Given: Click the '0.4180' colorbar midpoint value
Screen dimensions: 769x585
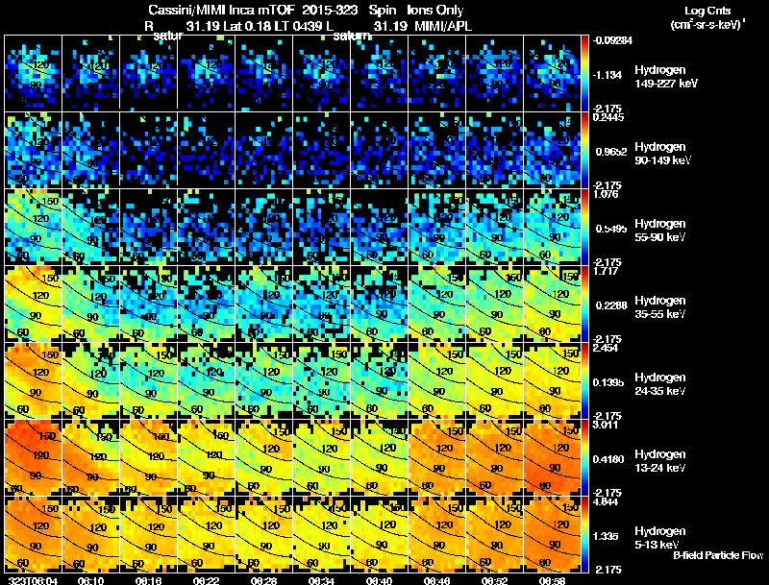Looking at the screenshot, I should (608, 459).
